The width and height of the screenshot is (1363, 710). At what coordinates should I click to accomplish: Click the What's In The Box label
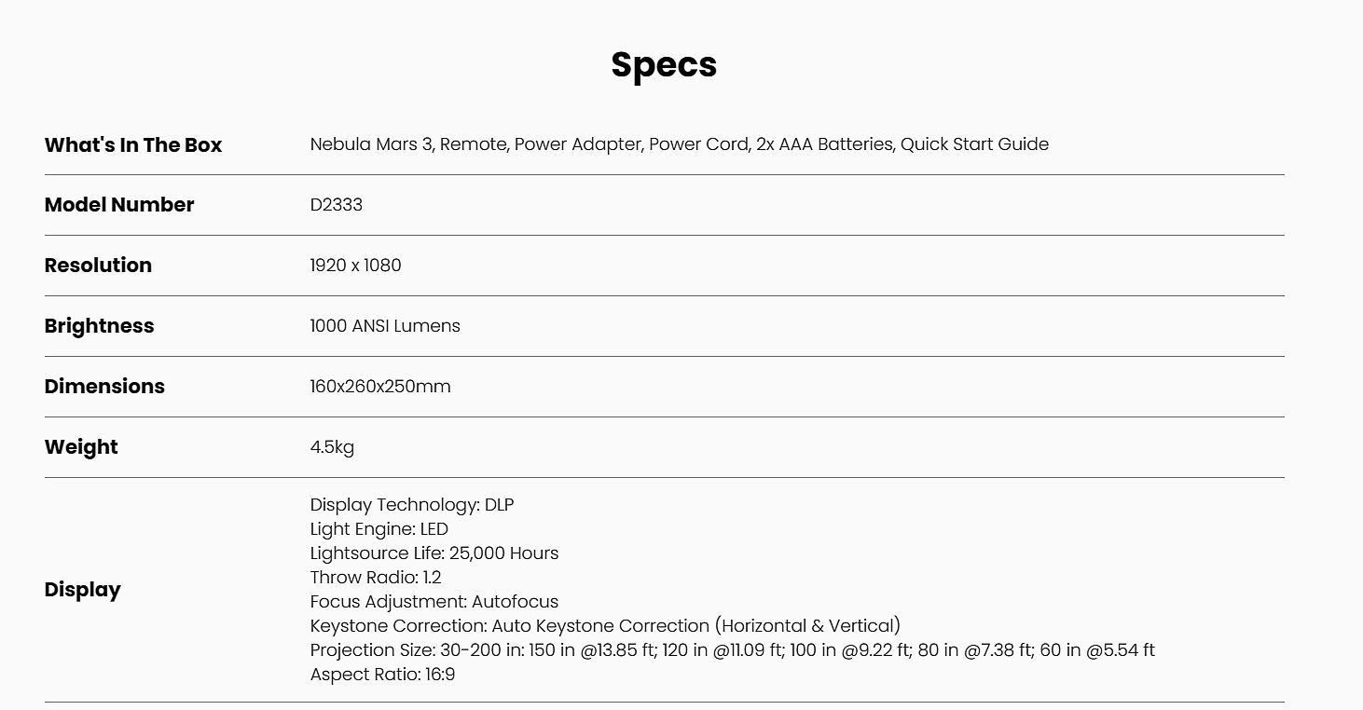[133, 145]
